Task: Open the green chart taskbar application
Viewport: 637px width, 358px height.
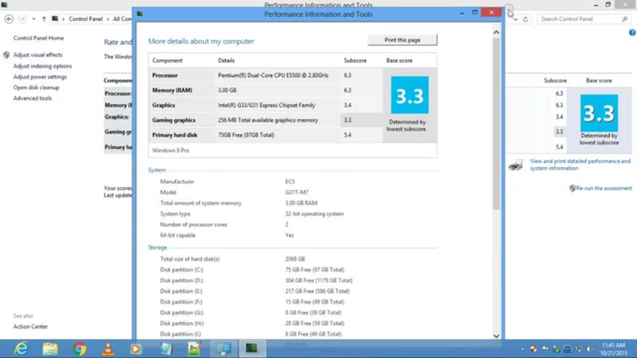Action: click(x=194, y=349)
